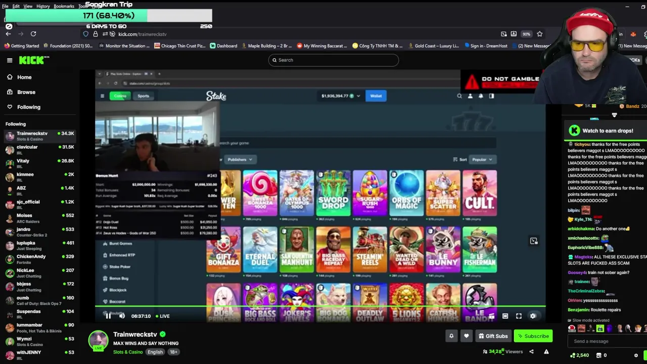Expand the Publishers dropdown in Stake
This screenshot has width=647, height=364.
click(x=240, y=159)
